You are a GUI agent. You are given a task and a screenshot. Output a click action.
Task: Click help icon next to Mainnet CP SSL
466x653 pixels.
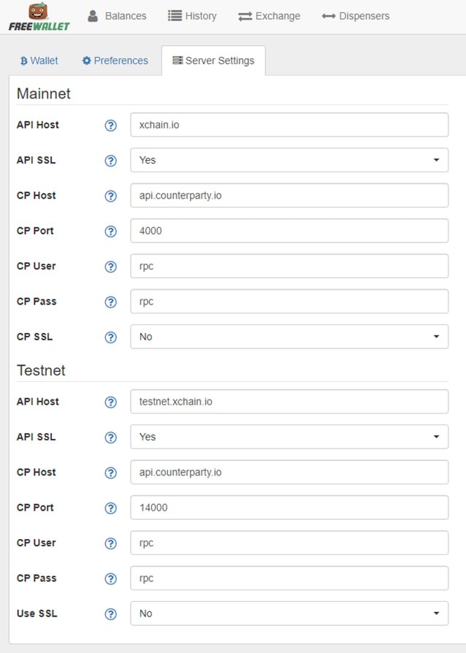pos(110,337)
